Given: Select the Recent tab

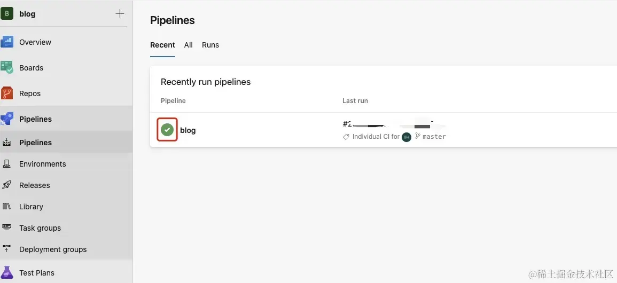Looking at the screenshot, I should (x=162, y=45).
